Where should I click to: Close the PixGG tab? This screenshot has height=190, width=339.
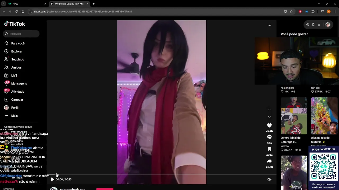point(45,4)
